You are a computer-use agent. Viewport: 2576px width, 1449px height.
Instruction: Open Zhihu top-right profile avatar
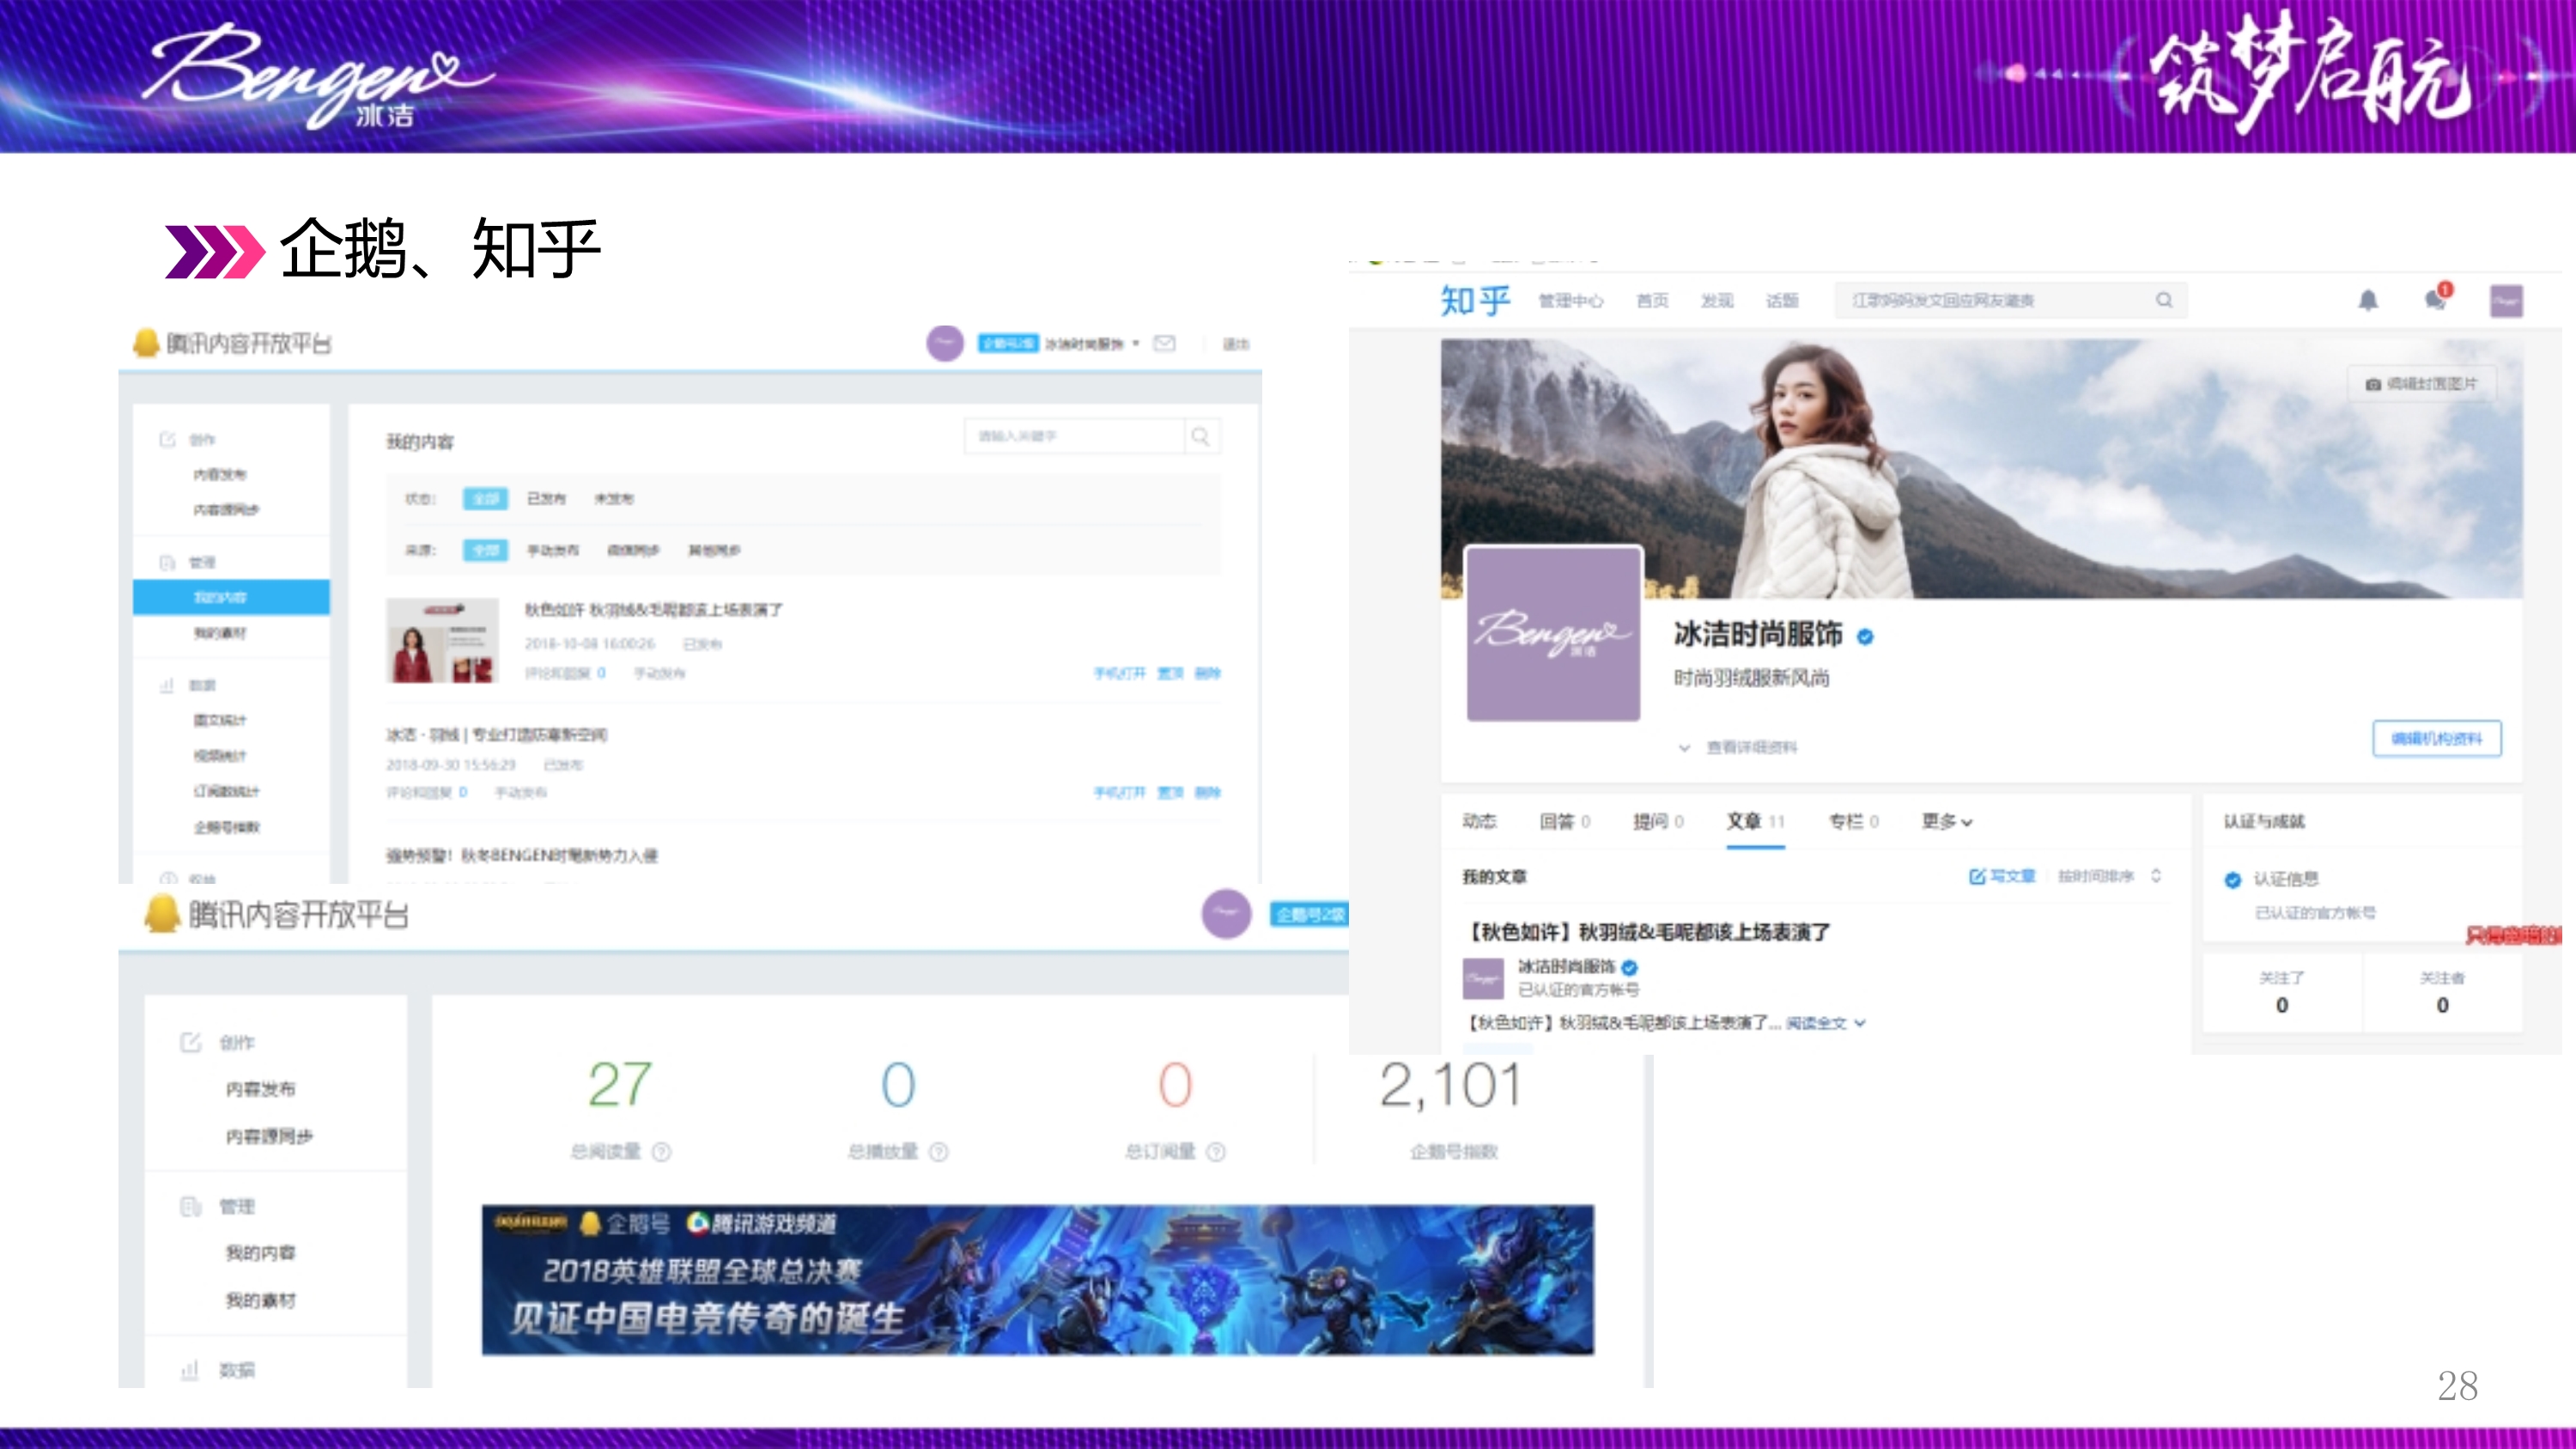[x=2506, y=300]
